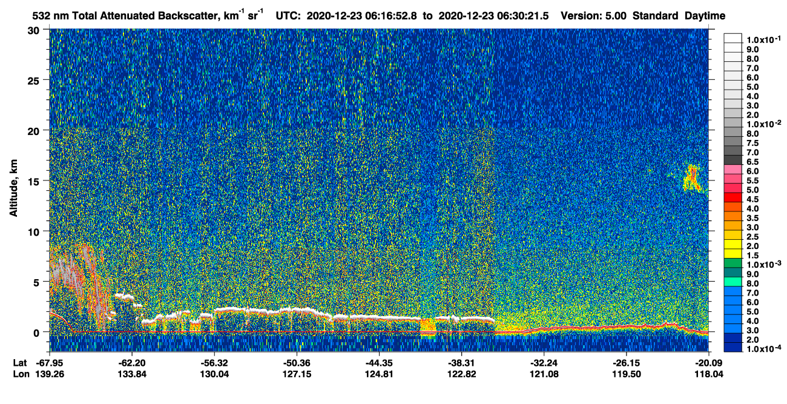
Task: Click latitude value '-67.95'
Action: (x=50, y=363)
